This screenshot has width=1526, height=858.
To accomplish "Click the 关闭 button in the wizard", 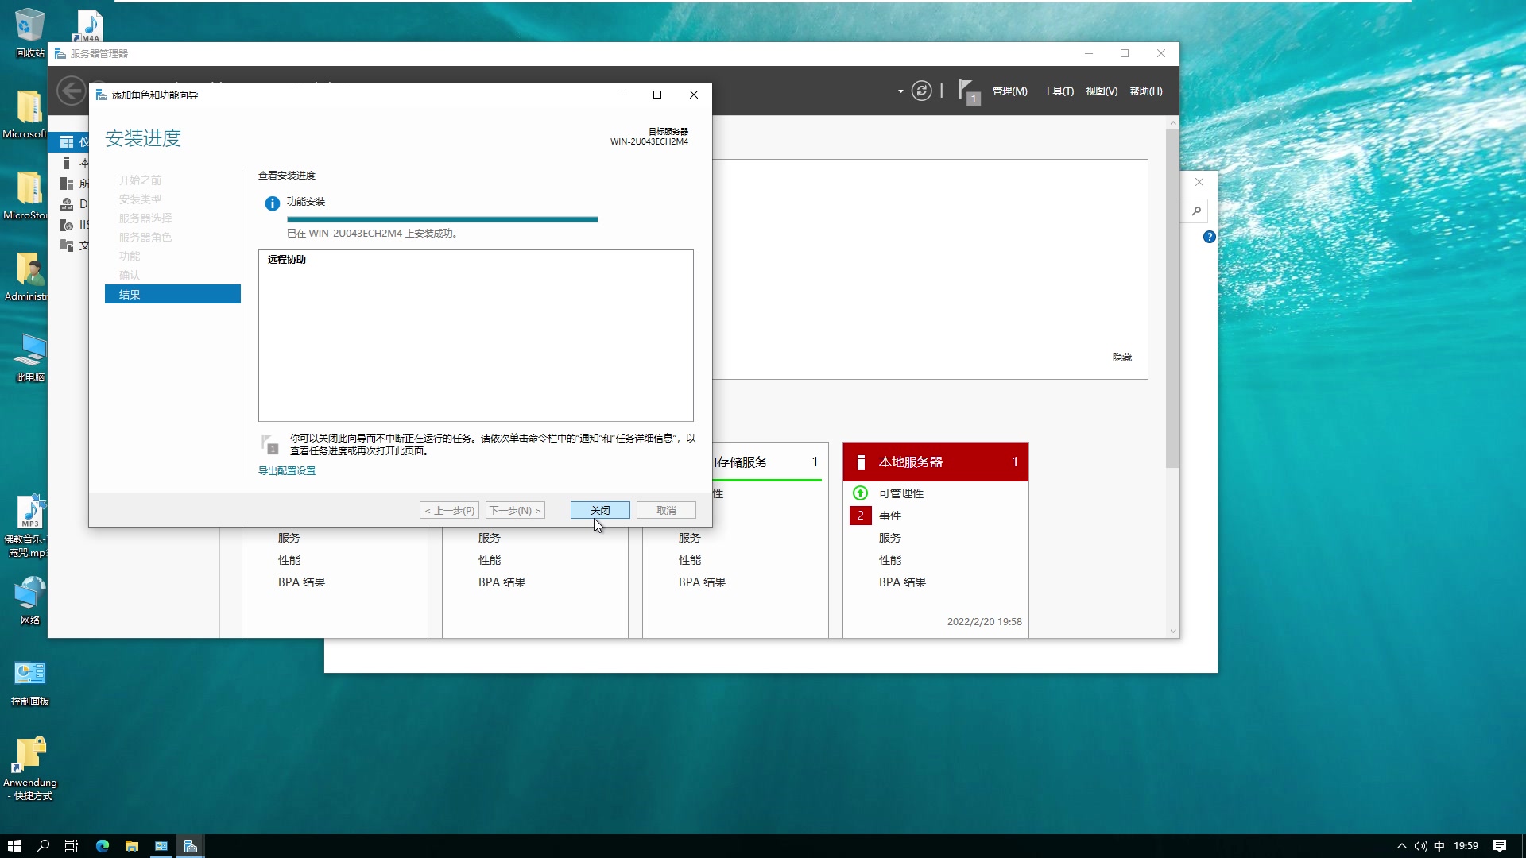I will click(600, 510).
